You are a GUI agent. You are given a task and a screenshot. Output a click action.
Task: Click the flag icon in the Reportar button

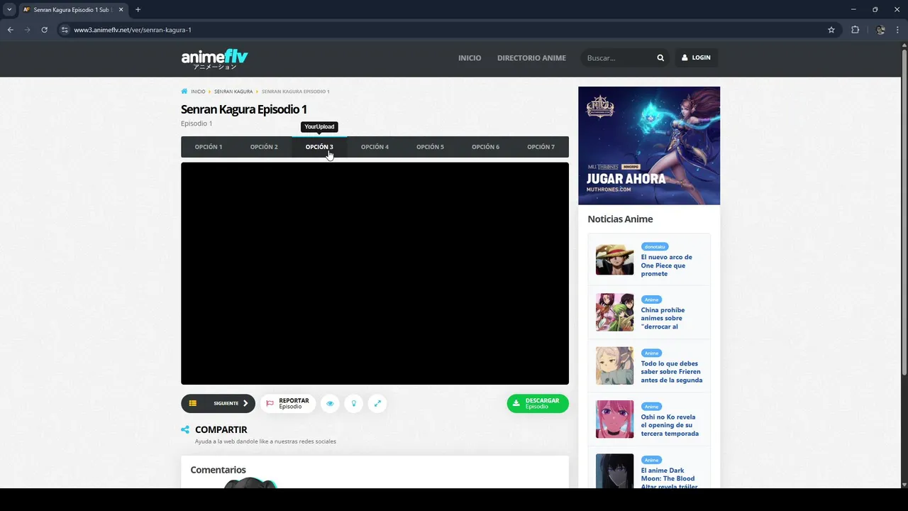click(x=270, y=403)
